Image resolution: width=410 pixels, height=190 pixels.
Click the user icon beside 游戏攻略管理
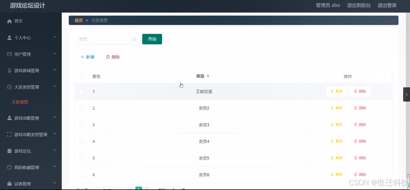[9, 118]
